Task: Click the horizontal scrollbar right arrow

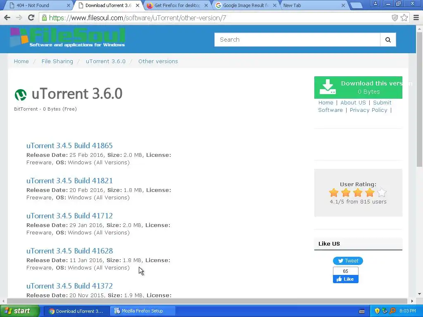Action: (412, 301)
